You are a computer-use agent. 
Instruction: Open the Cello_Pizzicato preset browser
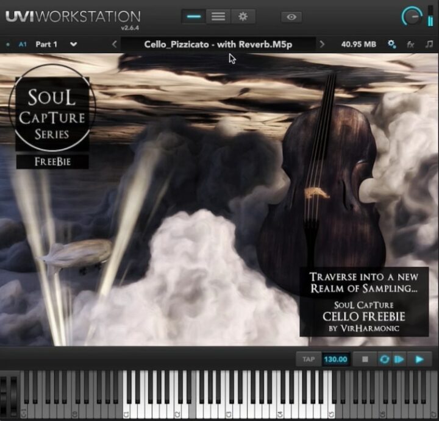pos(218,44)
